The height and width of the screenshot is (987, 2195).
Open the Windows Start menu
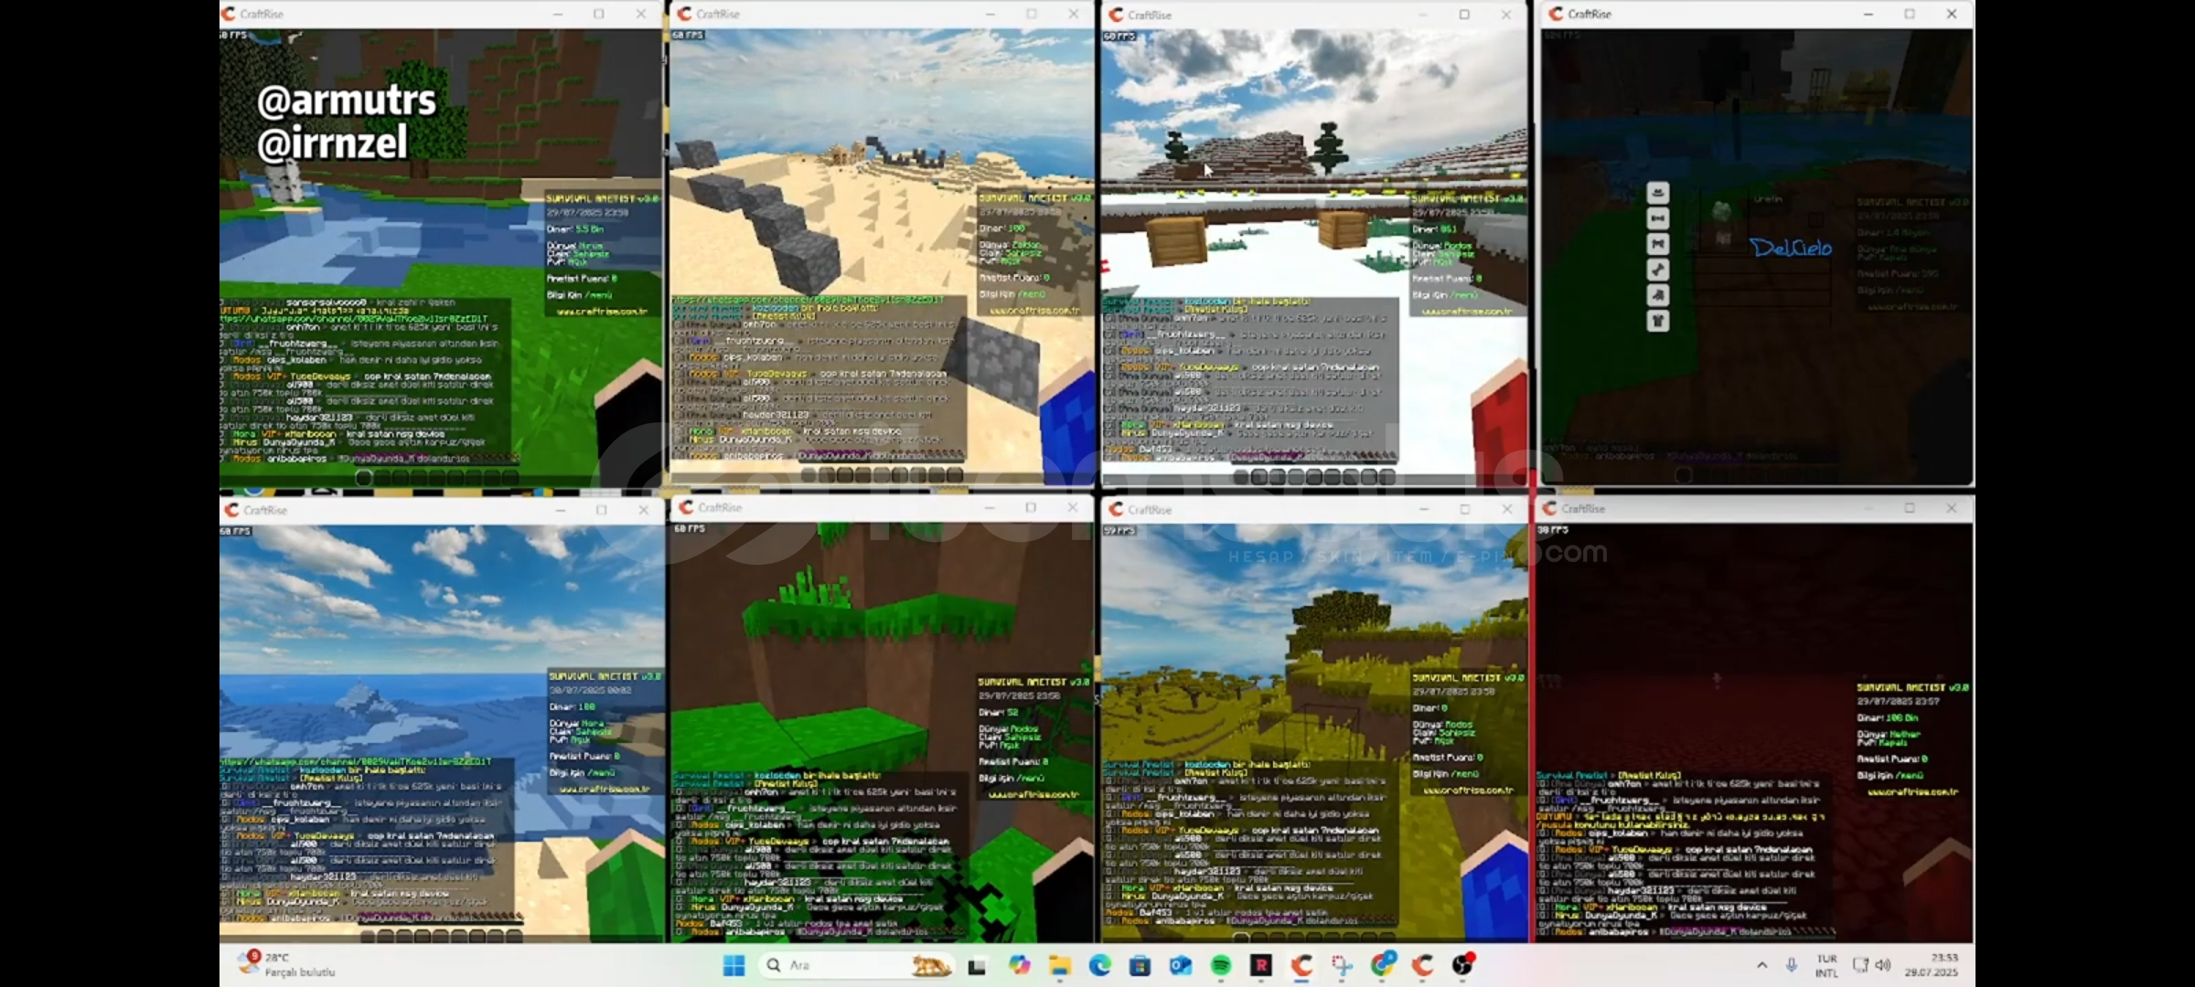733,965
